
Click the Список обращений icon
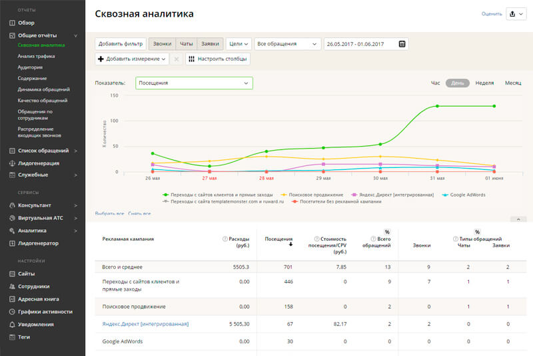coord(12,151)
